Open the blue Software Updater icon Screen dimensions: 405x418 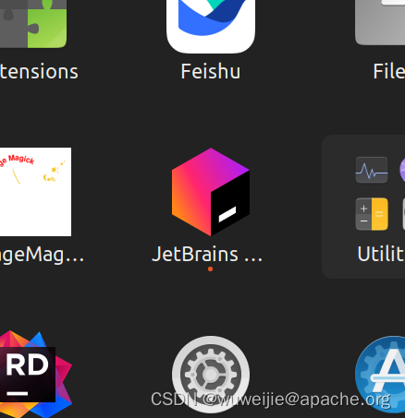click(380, 375)
